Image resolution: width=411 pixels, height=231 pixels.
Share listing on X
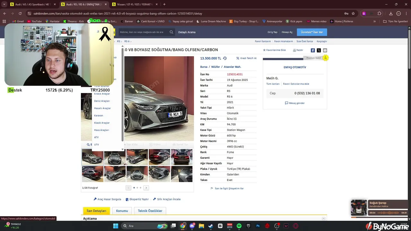319,50
